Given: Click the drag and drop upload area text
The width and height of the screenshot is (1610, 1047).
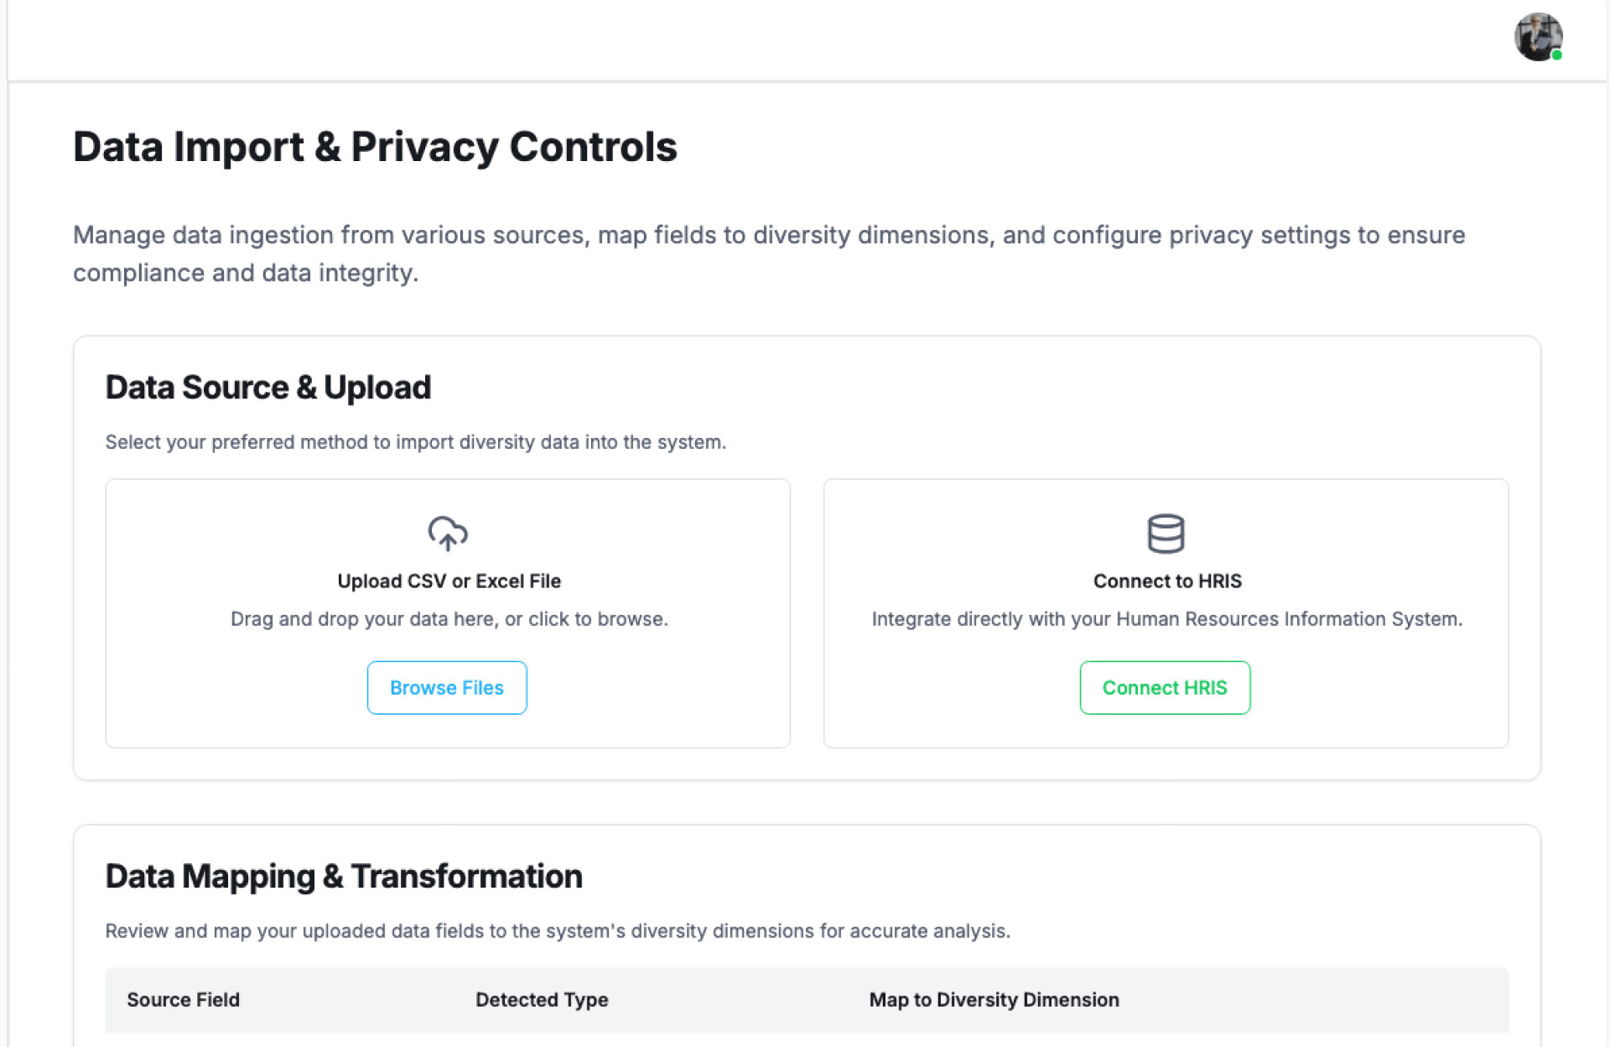Looking at the screenshot, I should click(449, 619).
